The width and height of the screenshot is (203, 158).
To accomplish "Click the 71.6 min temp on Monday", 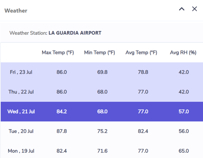I will tap(102, 151).
